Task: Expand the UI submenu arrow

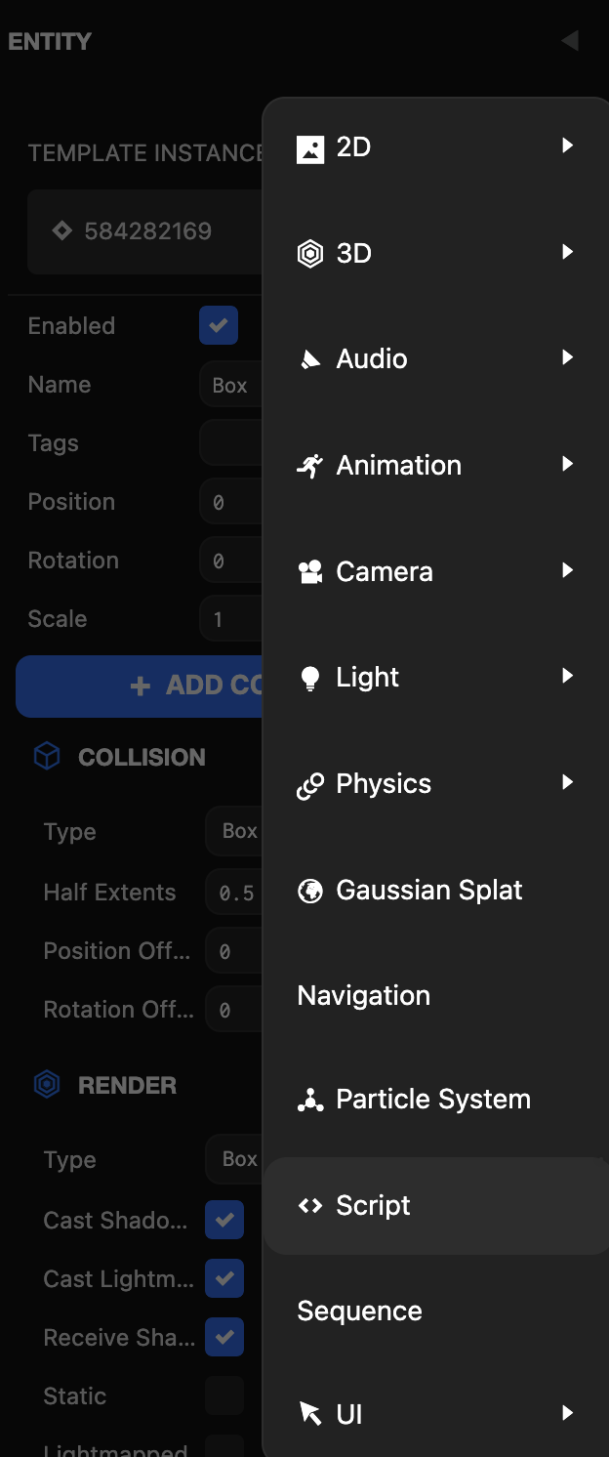Action: pos(567,1412)
